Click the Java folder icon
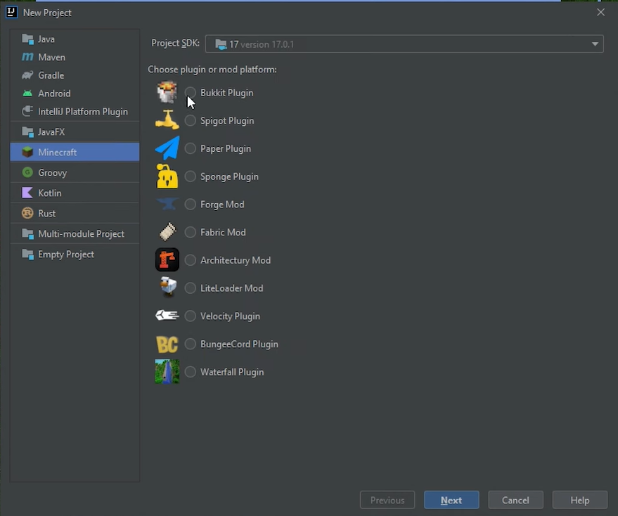Screen dimensions: 618x516 pos(27,39)
